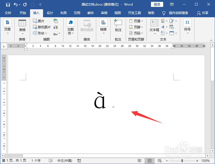Open the ribbon display options icon
Viewport: 215px width, 164px height.
tap(172, 5)
